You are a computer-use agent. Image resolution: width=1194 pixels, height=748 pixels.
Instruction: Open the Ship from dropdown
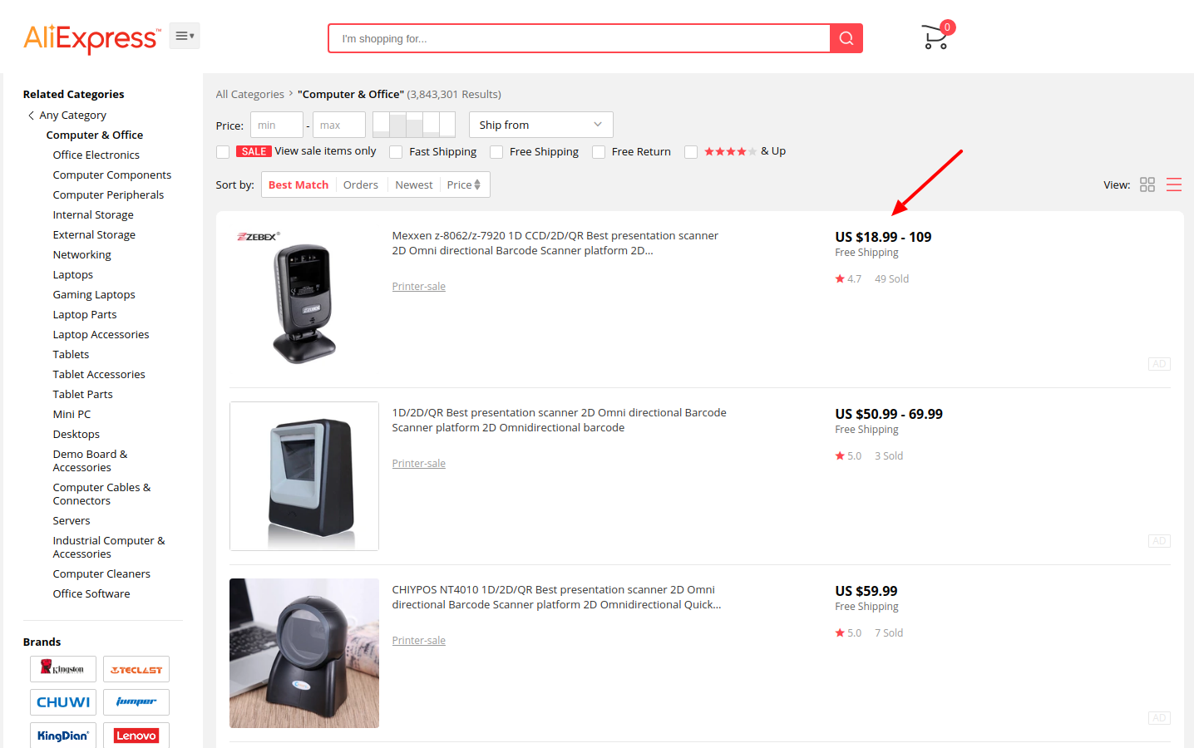point(541,125)
